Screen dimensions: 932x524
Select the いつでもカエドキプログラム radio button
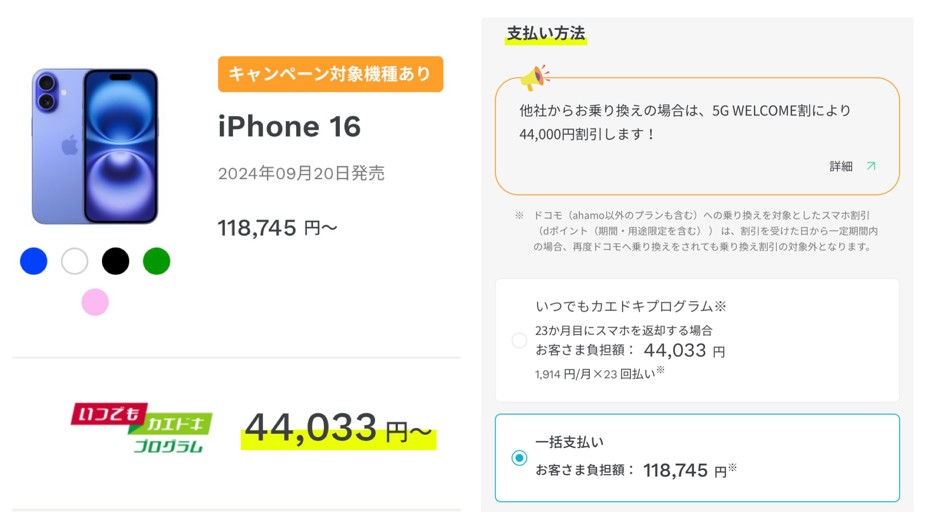(x=519, y=340)
